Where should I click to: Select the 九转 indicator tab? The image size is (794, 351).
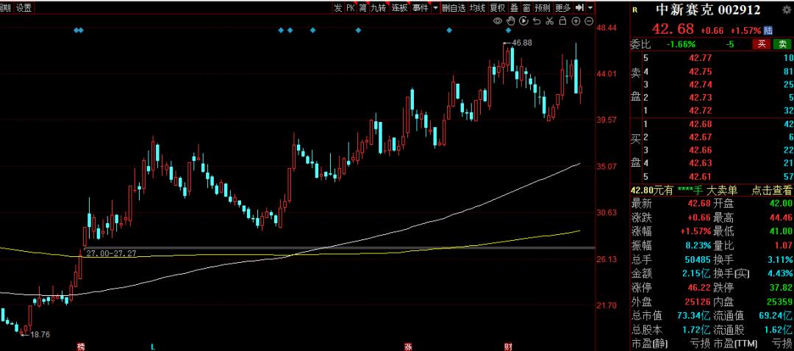click(378, 7)
